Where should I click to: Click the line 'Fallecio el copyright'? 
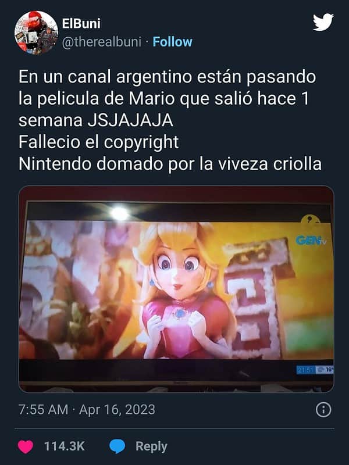98,142
